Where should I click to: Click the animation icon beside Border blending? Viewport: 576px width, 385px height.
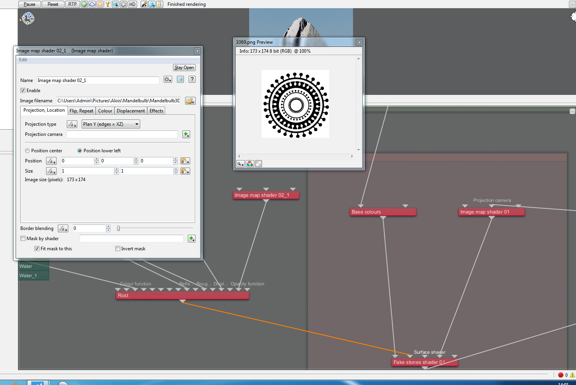tap(63, 228)
